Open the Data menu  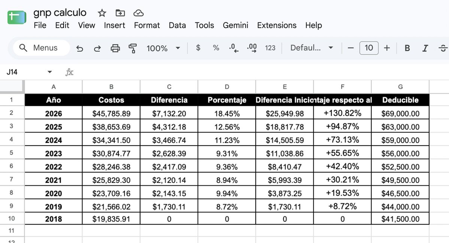tap(177, 25)
